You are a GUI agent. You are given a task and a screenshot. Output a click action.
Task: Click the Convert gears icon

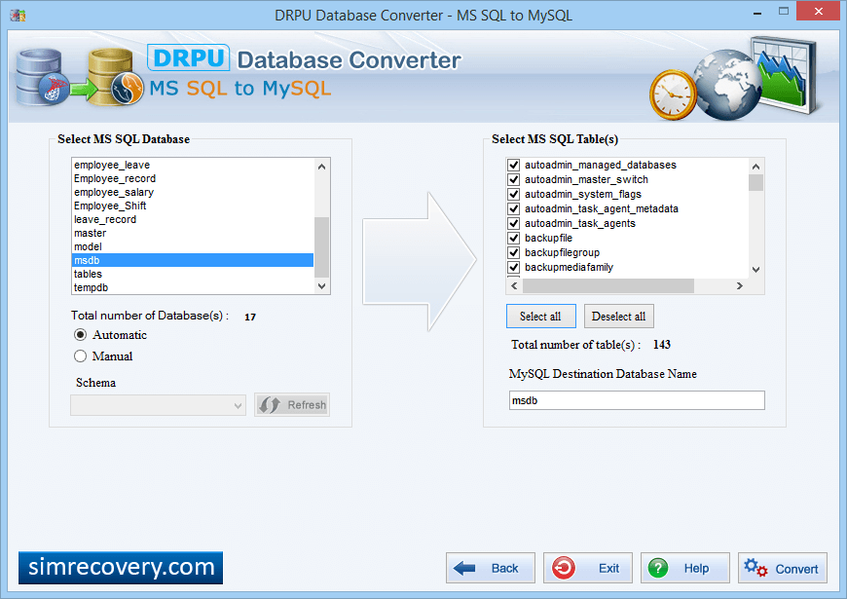click(755, 568)
